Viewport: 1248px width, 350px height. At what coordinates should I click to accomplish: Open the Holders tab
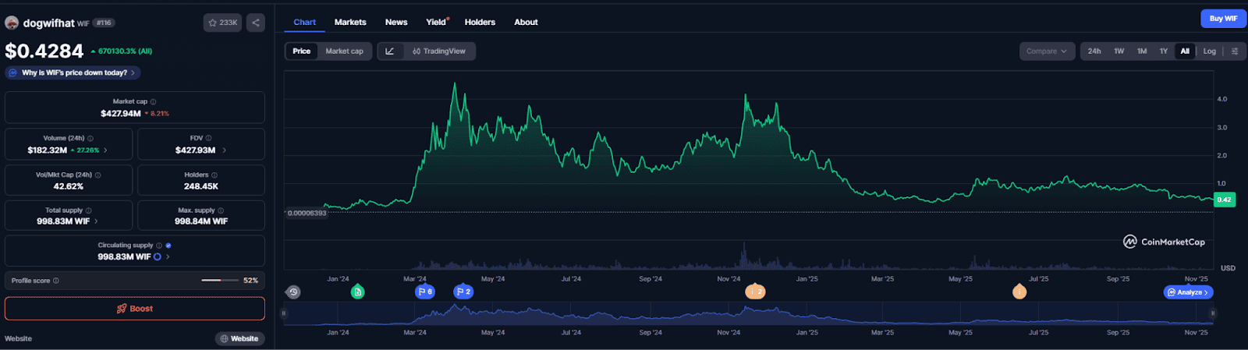click(480, 23)
